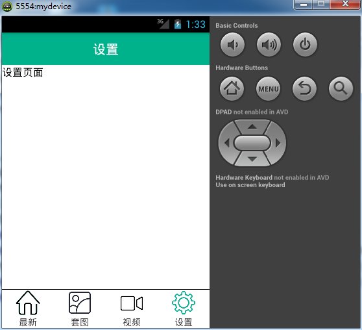This screenshot has height=330, width=362.
Task: Open the 最新 home tab
Action: tap(28, 309)
